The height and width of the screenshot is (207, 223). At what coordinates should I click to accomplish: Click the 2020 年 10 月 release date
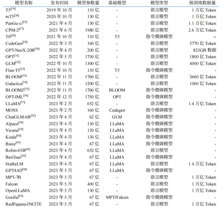pos(59,17)
